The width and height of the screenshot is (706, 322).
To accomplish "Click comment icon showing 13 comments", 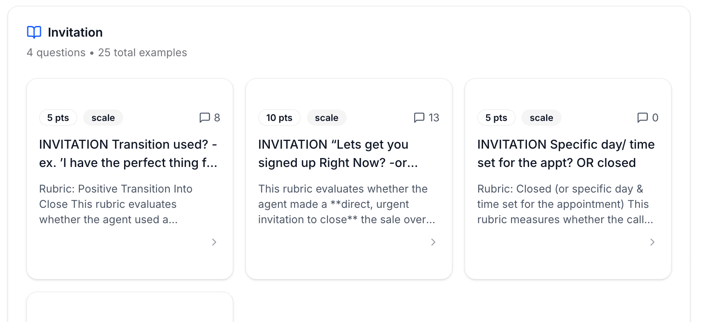I will coord(419,118).
